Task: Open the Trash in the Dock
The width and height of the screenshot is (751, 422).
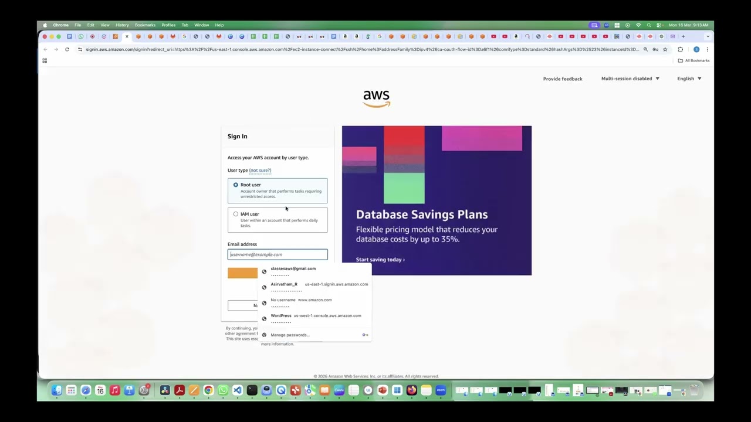Action: [x=694, y=390]
